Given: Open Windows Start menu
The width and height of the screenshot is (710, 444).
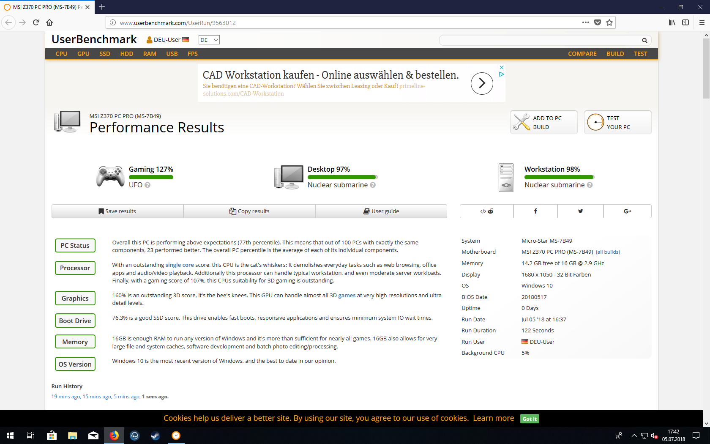Looking at the screenshot, I should point(10,436).
